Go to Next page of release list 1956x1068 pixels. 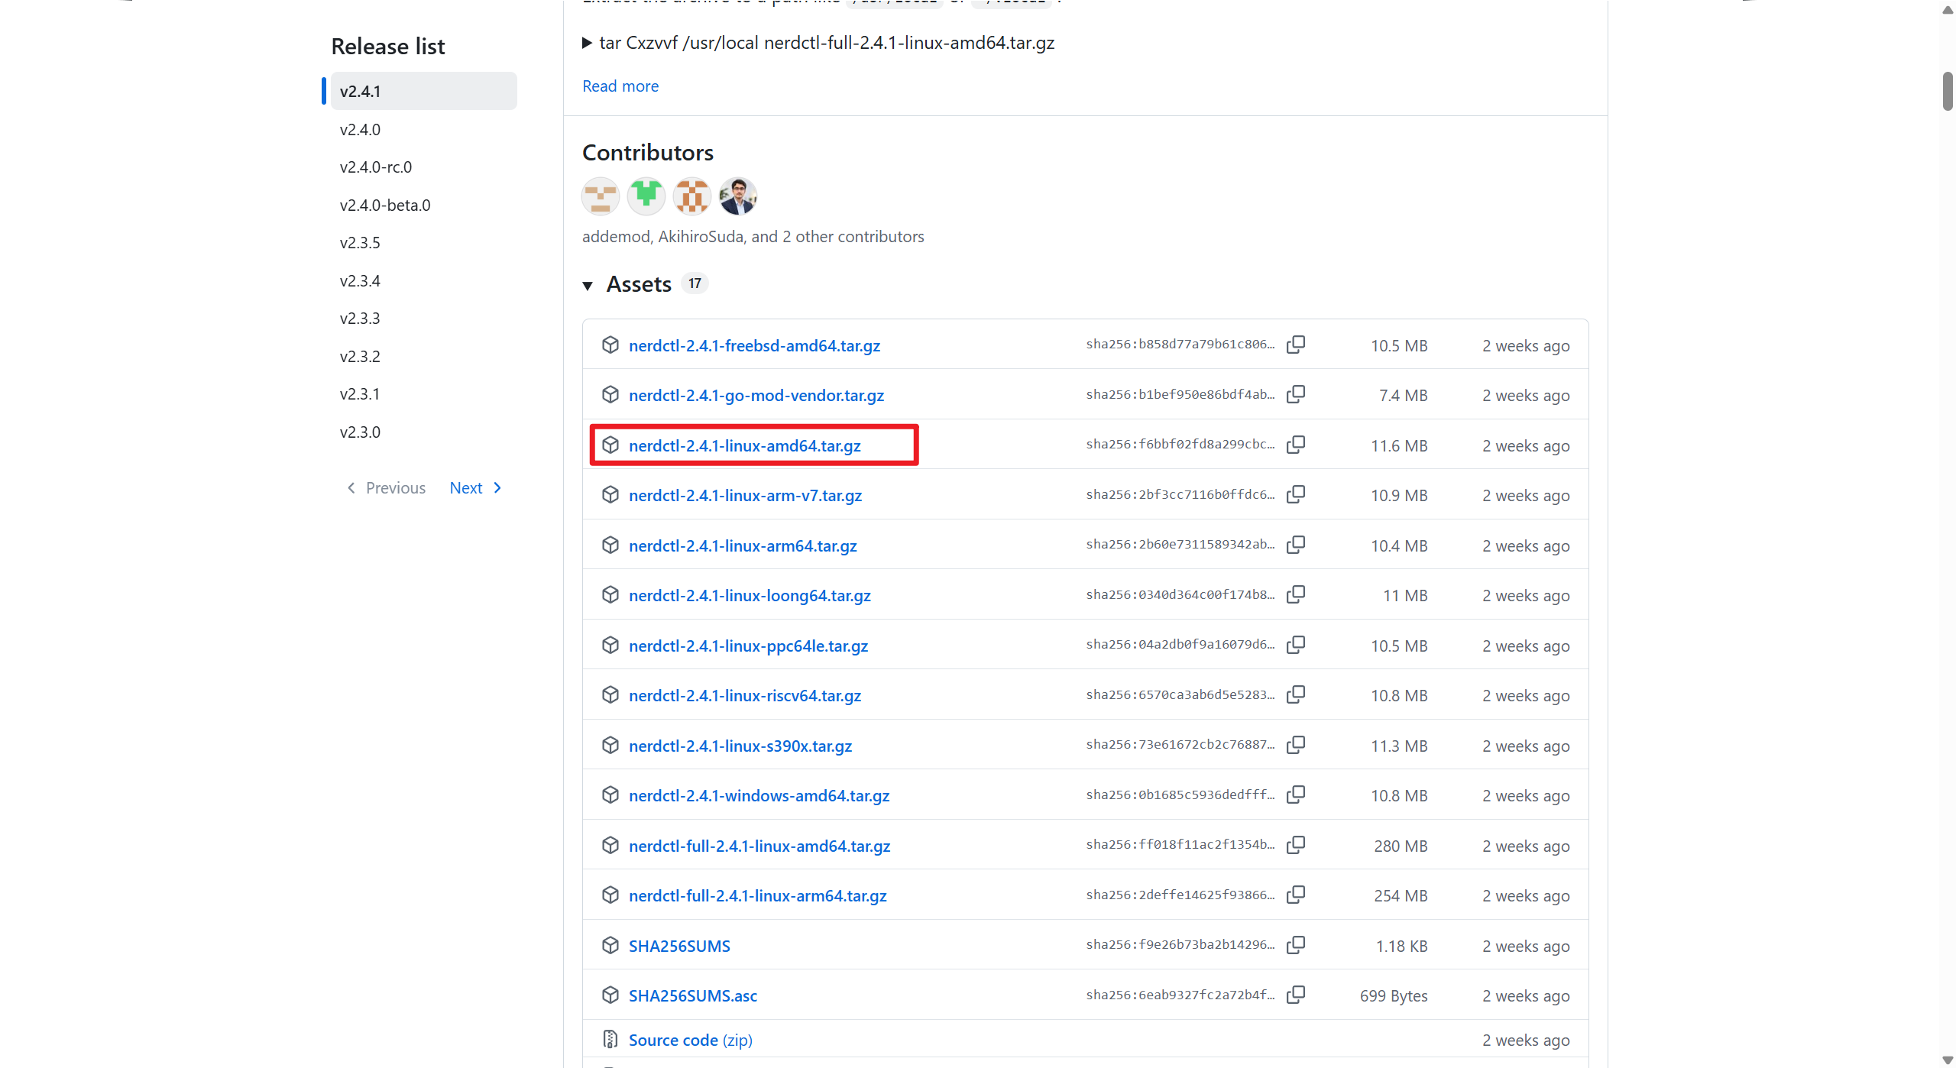[475, 488]
